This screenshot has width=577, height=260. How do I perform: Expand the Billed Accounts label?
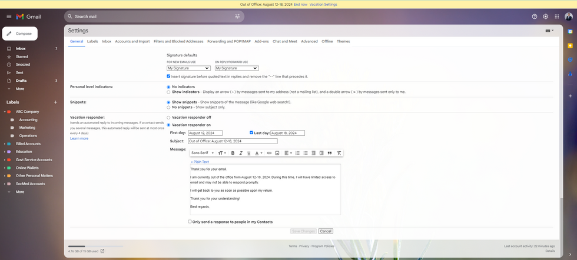5,144
